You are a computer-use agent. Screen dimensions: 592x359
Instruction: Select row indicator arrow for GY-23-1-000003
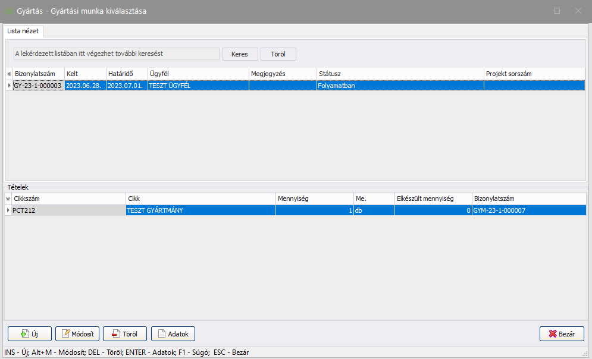click(x=8, y=86)
